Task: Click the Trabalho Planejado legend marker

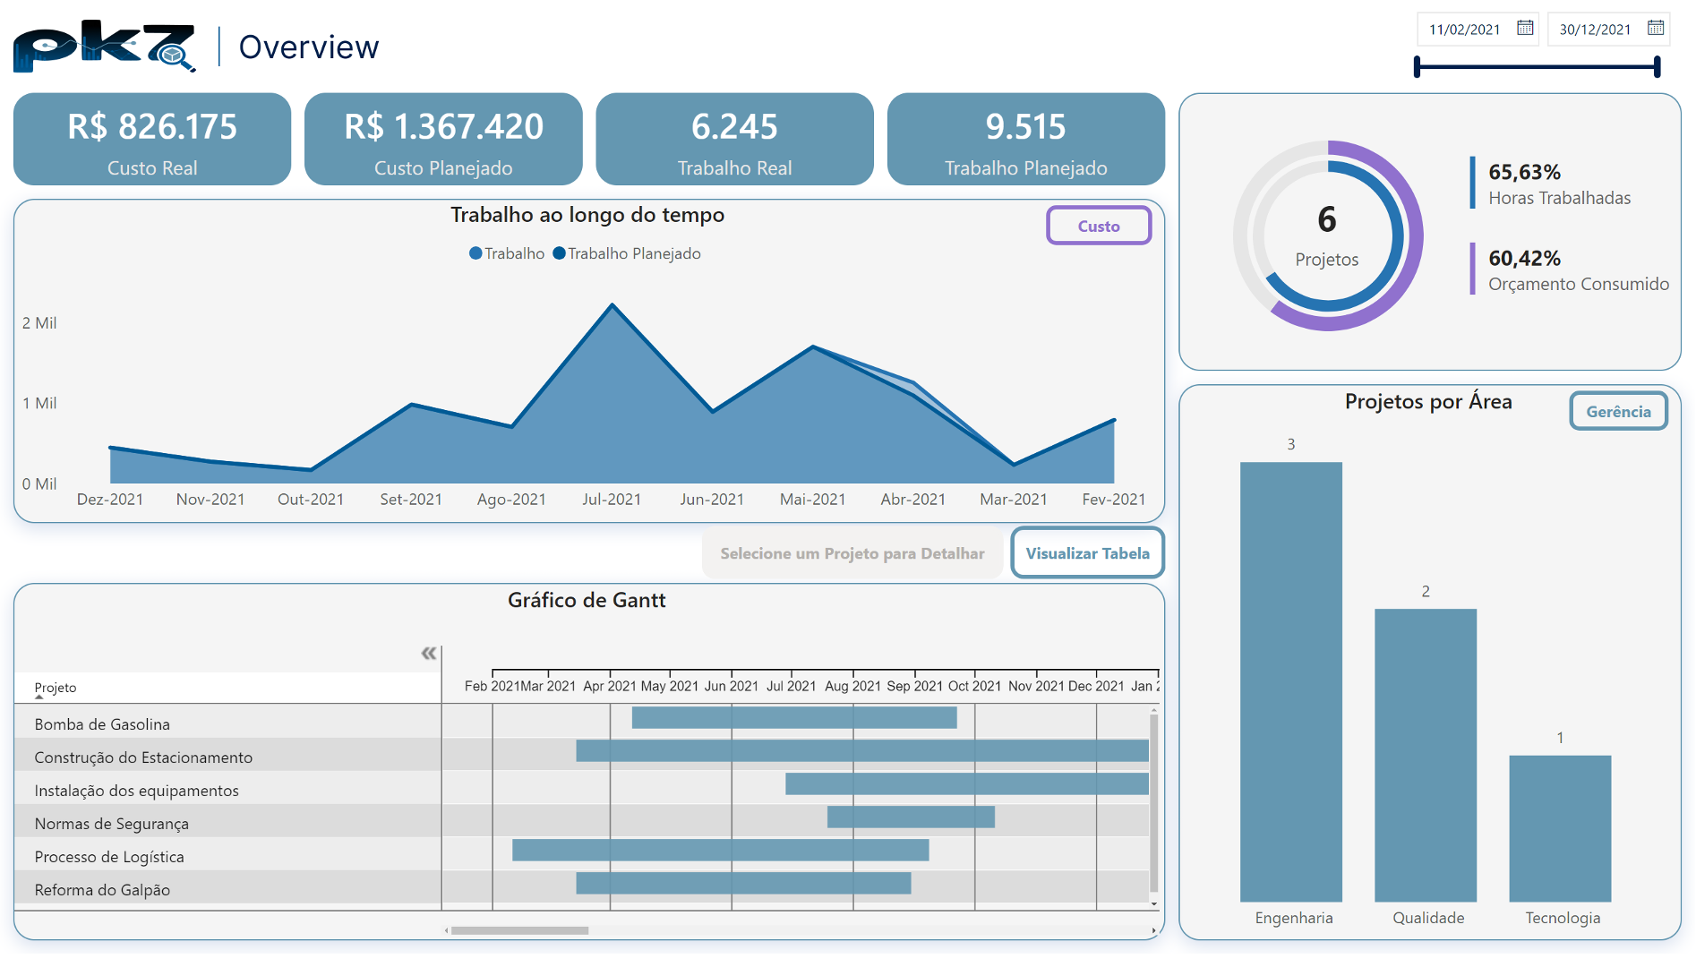Action: 560,253
